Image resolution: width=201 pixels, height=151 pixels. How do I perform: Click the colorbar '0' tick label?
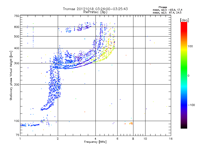[188, 76]
